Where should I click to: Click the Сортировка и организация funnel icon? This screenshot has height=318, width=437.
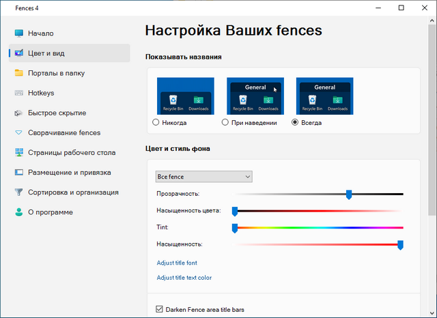[x=18, y=192]
